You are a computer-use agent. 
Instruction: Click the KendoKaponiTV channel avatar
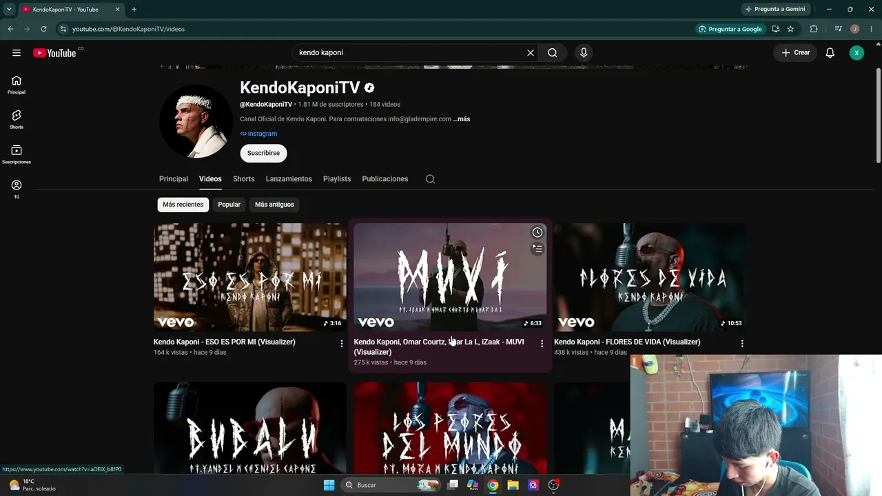pyautogui.click(x=196, y=121)
